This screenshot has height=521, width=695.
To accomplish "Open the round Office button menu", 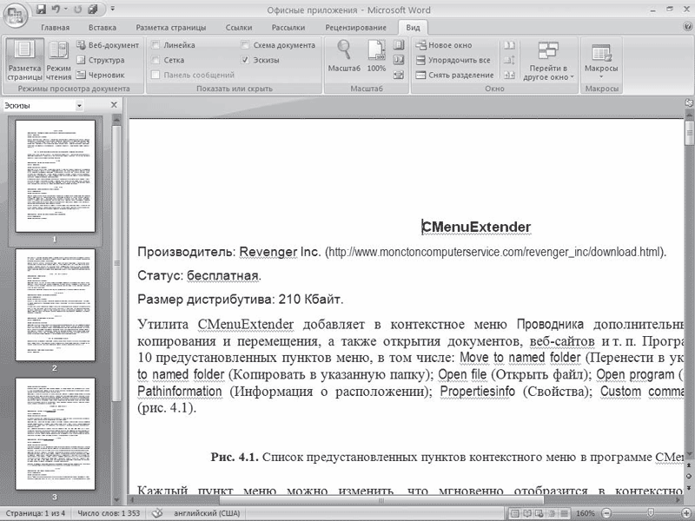I will pos(16,15).
